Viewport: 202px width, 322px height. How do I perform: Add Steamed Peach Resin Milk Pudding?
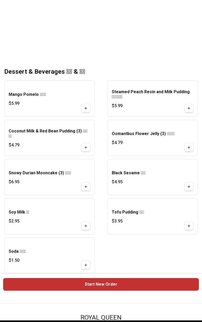point(189,108)
